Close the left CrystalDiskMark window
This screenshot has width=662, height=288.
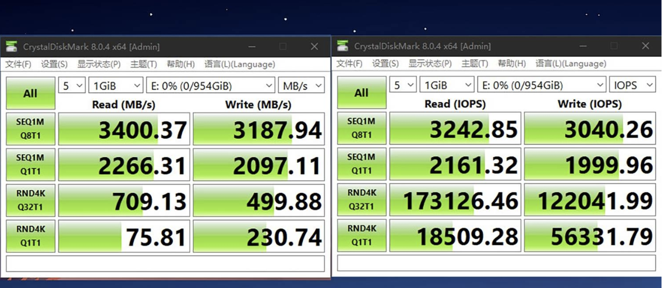[314, 47]
